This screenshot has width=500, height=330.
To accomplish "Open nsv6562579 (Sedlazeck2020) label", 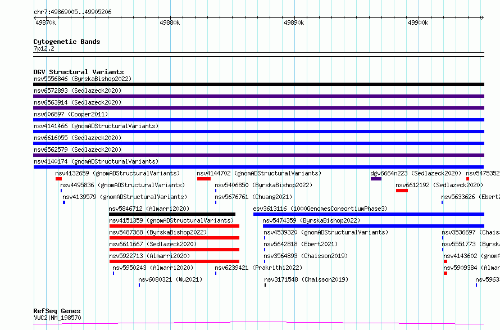I will 78,150.
